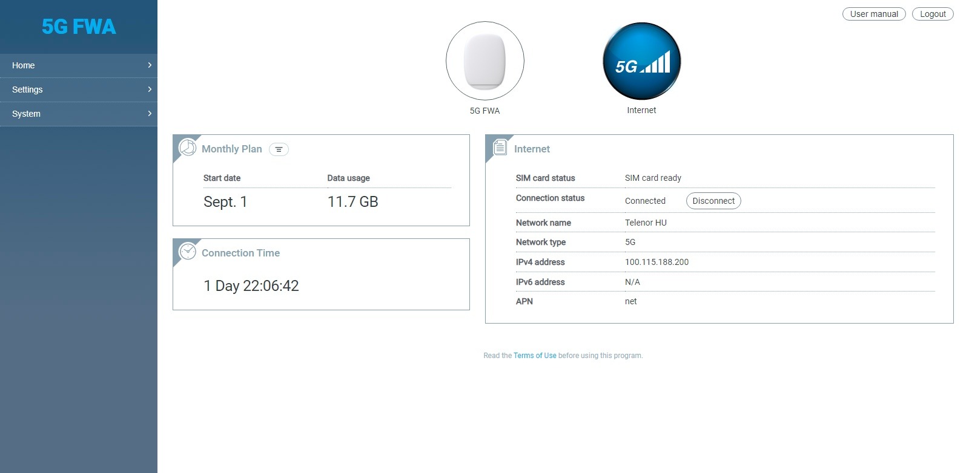Click the Telenor HU network name
The width and height of the screenshot is (969, 473).
646,223
